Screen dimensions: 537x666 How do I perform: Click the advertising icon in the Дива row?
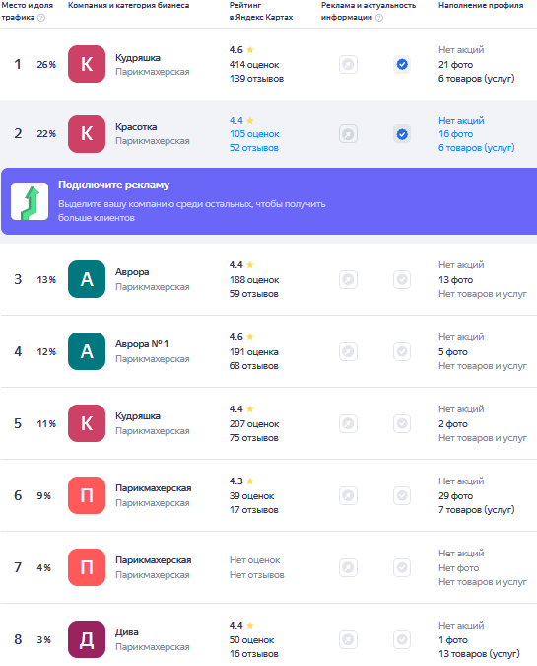pos(348,639)
